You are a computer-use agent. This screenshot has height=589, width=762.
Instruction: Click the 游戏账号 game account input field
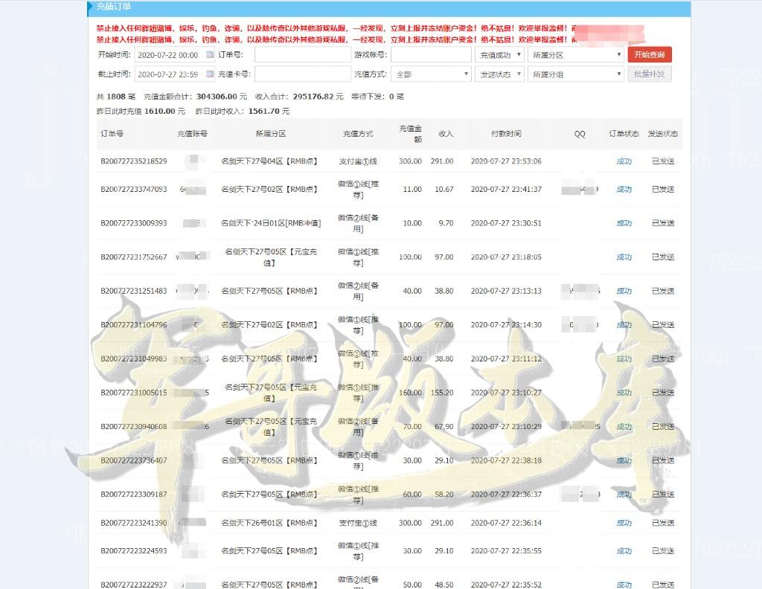431,54
